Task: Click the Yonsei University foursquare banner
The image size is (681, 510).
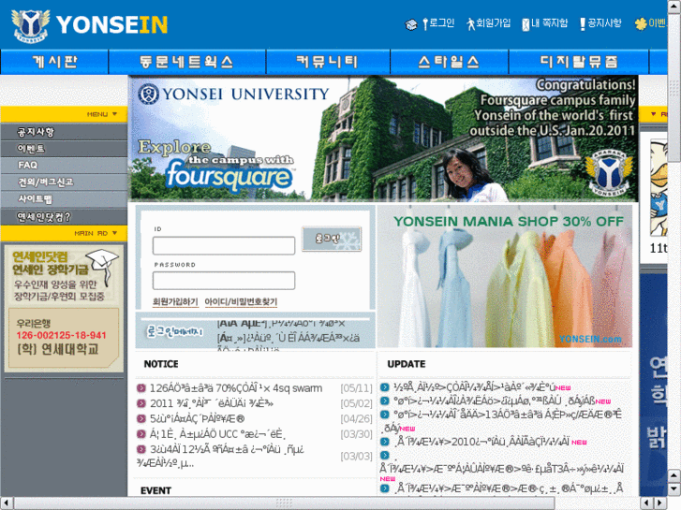Action: pyautogui.click(x=383, y=138)
